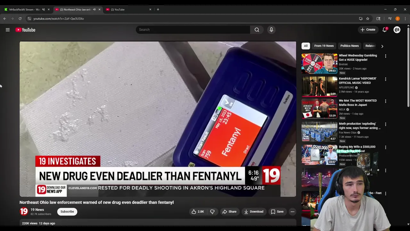The height and width of the screenshot is (231, 410).
Task: Open the 19 News channel name link
Action: coord(37,210)
